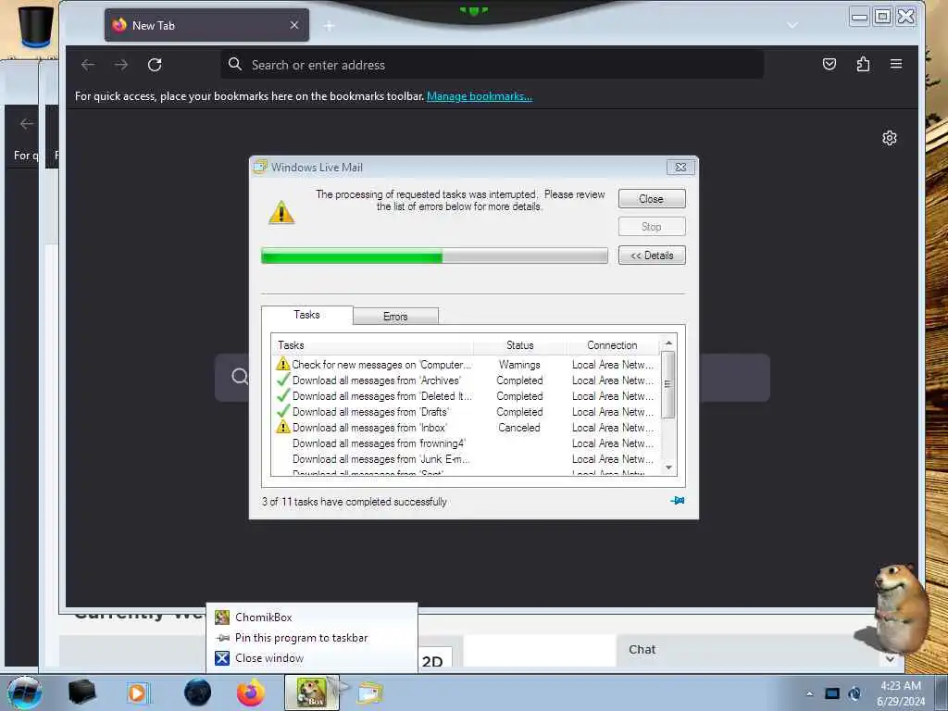Select the download 'Junk E-m...' task row
The image size is (948, 711).
pyautogui.click(x=466, y=459)
